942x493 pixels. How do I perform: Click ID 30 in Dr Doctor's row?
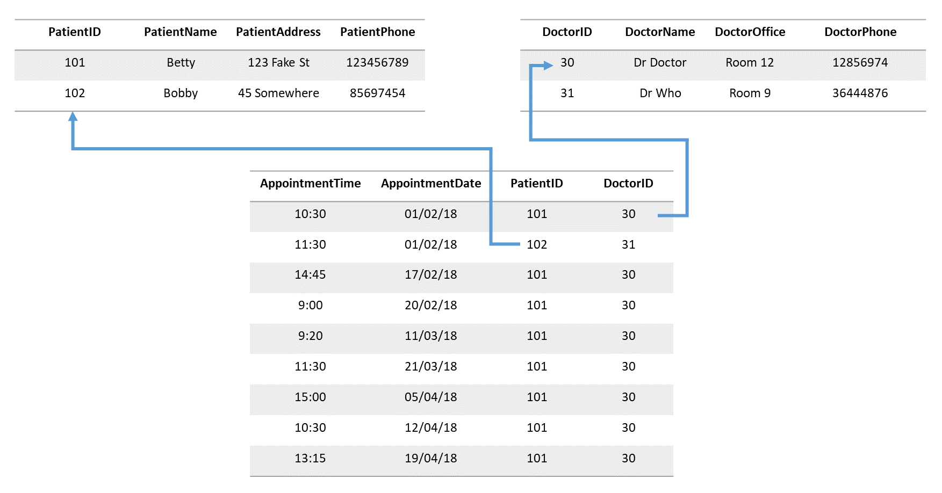tap(567, 63)
